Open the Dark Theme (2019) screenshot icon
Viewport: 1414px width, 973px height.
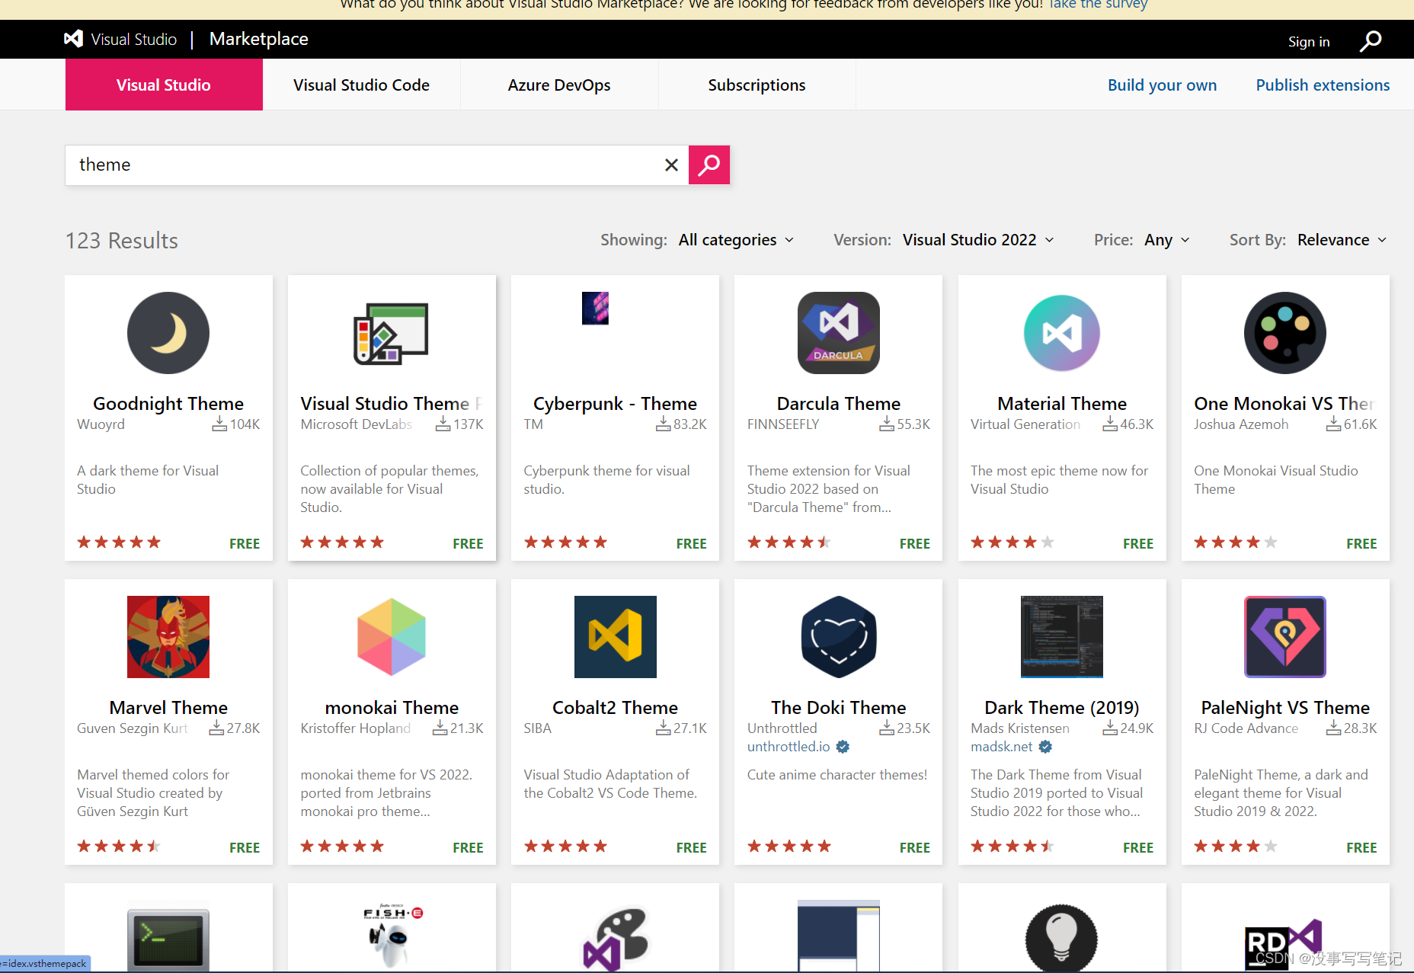1062,637
